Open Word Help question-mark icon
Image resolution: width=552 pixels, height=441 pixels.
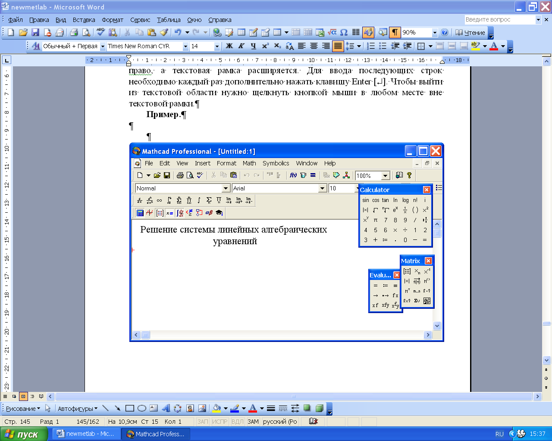click(445, 32)
